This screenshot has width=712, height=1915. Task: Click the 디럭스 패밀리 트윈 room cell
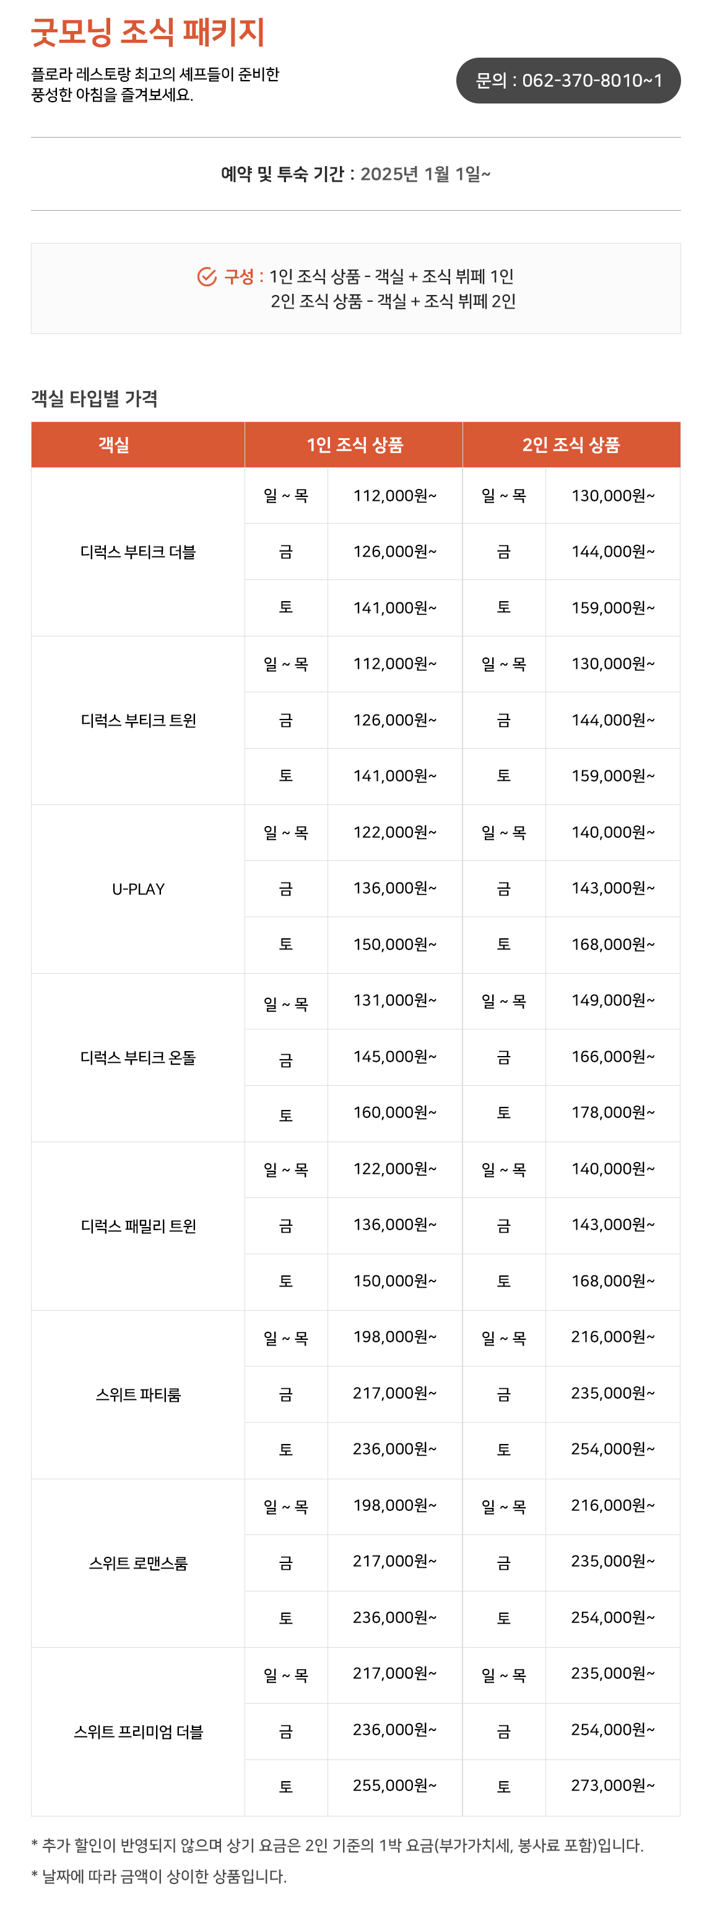click(x=138, y=1226)
